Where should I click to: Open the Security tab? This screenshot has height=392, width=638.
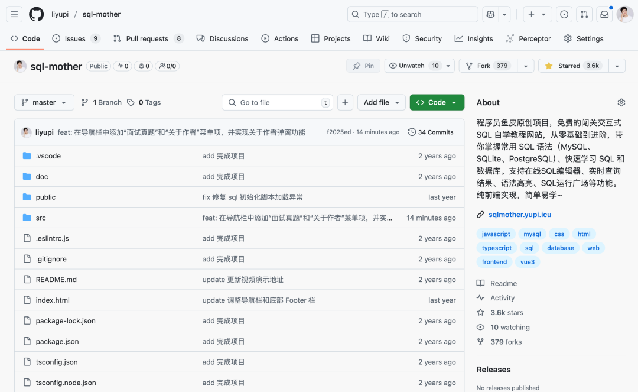tap(422, 38)
